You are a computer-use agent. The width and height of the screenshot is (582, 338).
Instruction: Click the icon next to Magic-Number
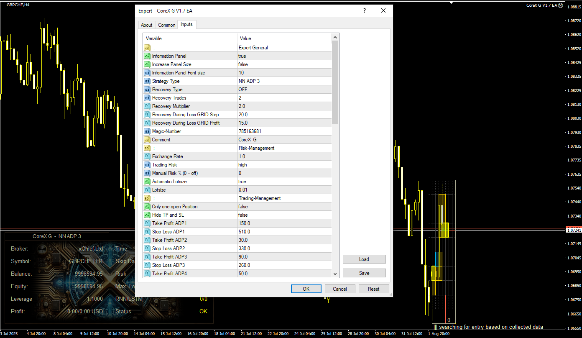point(147,131)
